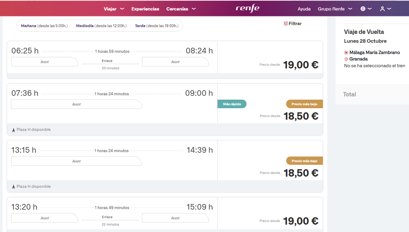Viewport: 409px width, 232px height.
Task: Open the Ayuda help page
Action: [x=304, y=9]
